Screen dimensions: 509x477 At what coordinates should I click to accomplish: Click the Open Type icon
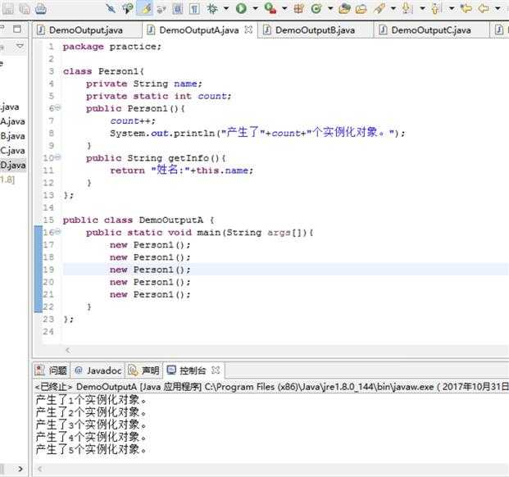click(x=345, y=8)
